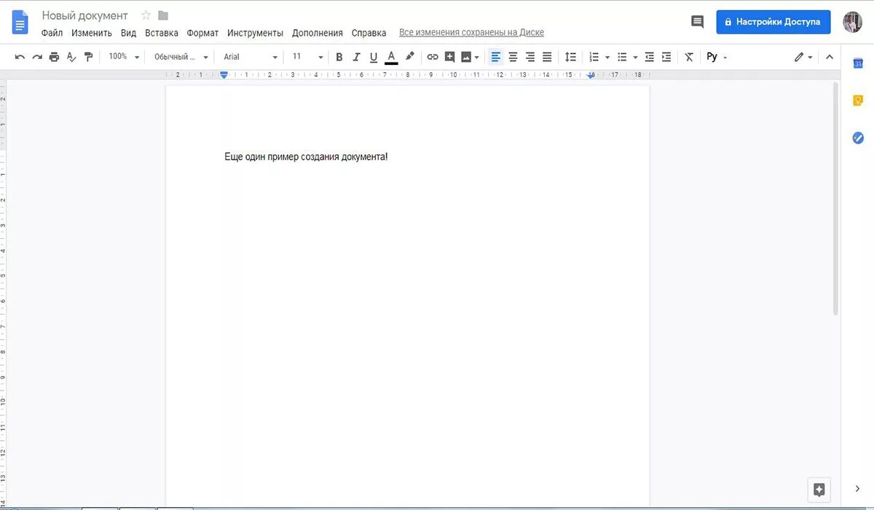
Task: Open the comments history icon
Action: click(697, 22)
